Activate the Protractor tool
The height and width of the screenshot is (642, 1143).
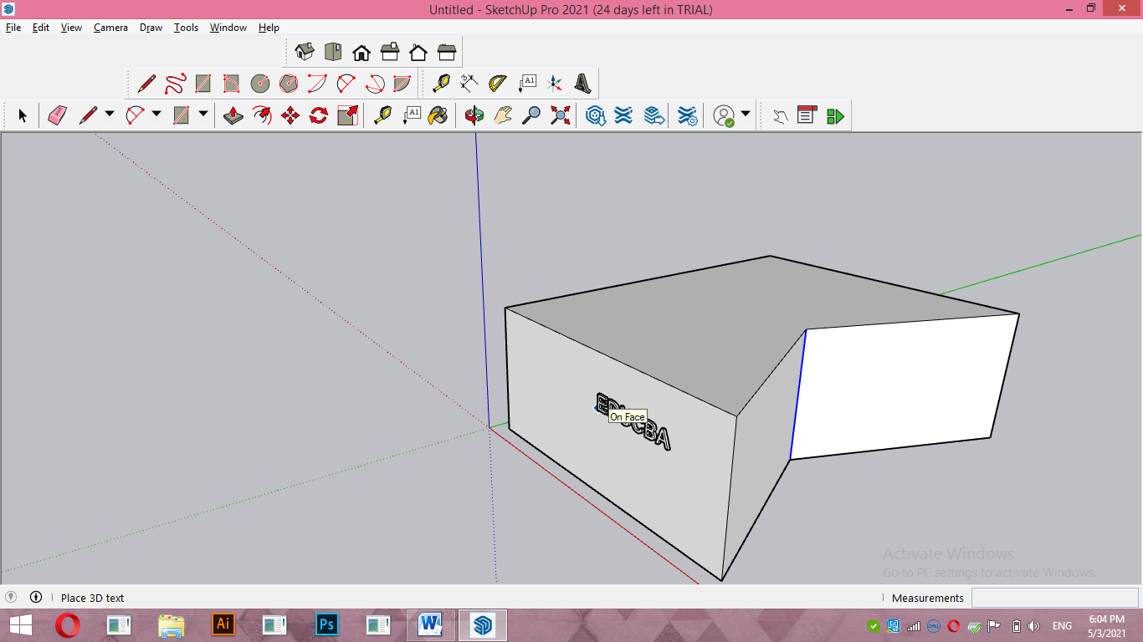pos(498,84)
